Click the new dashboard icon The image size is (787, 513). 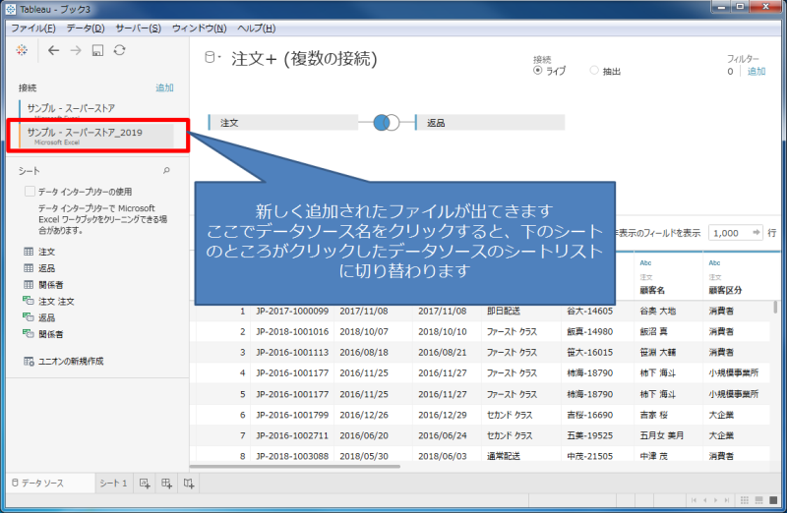166,483
